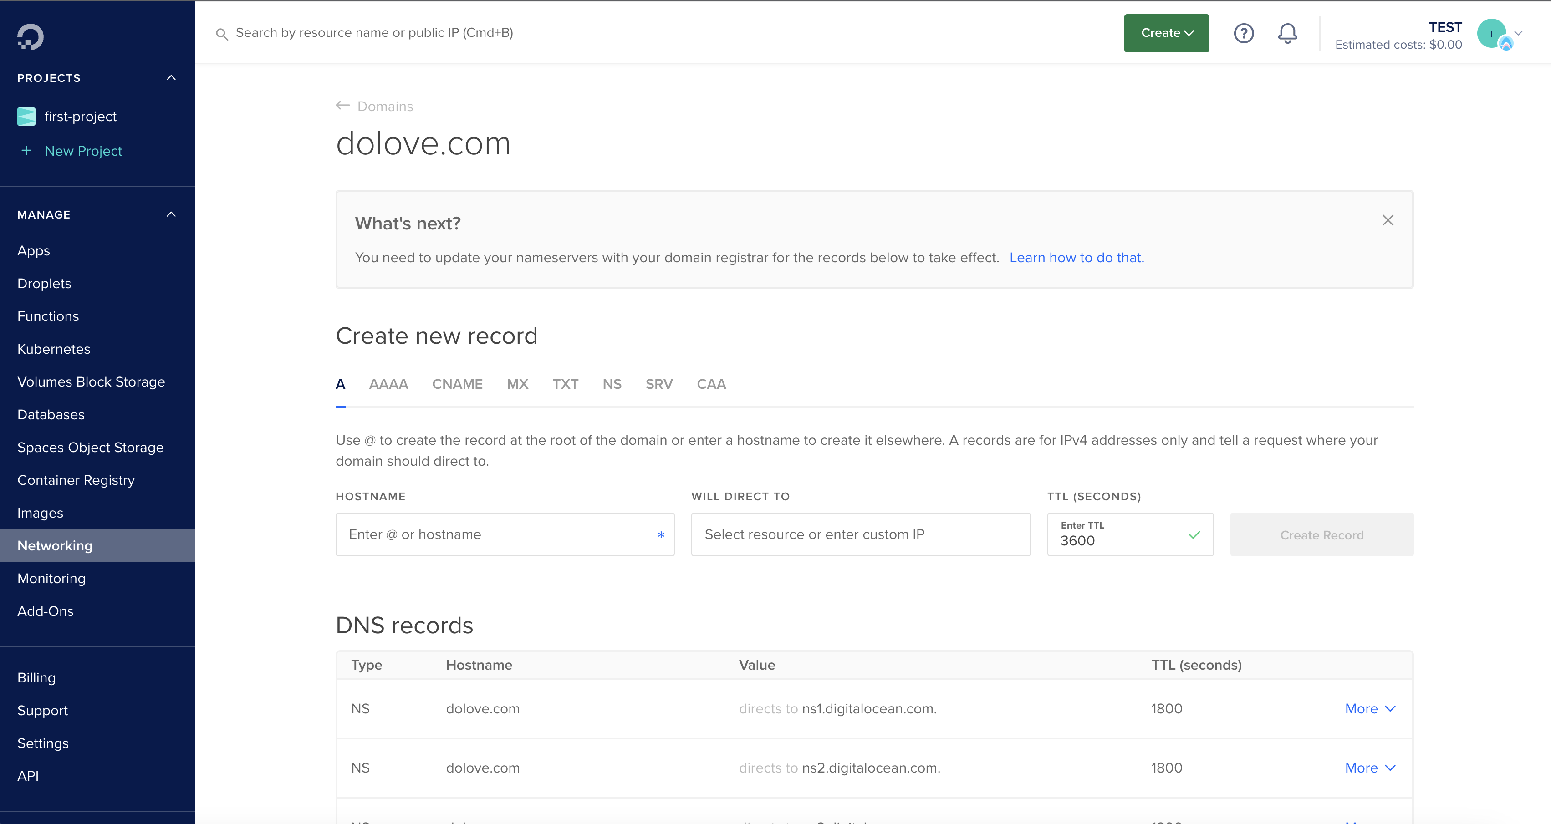Collapse the PROJECTS section
The width and height of the screenshot is (1551, 824).
pos(171,78)
